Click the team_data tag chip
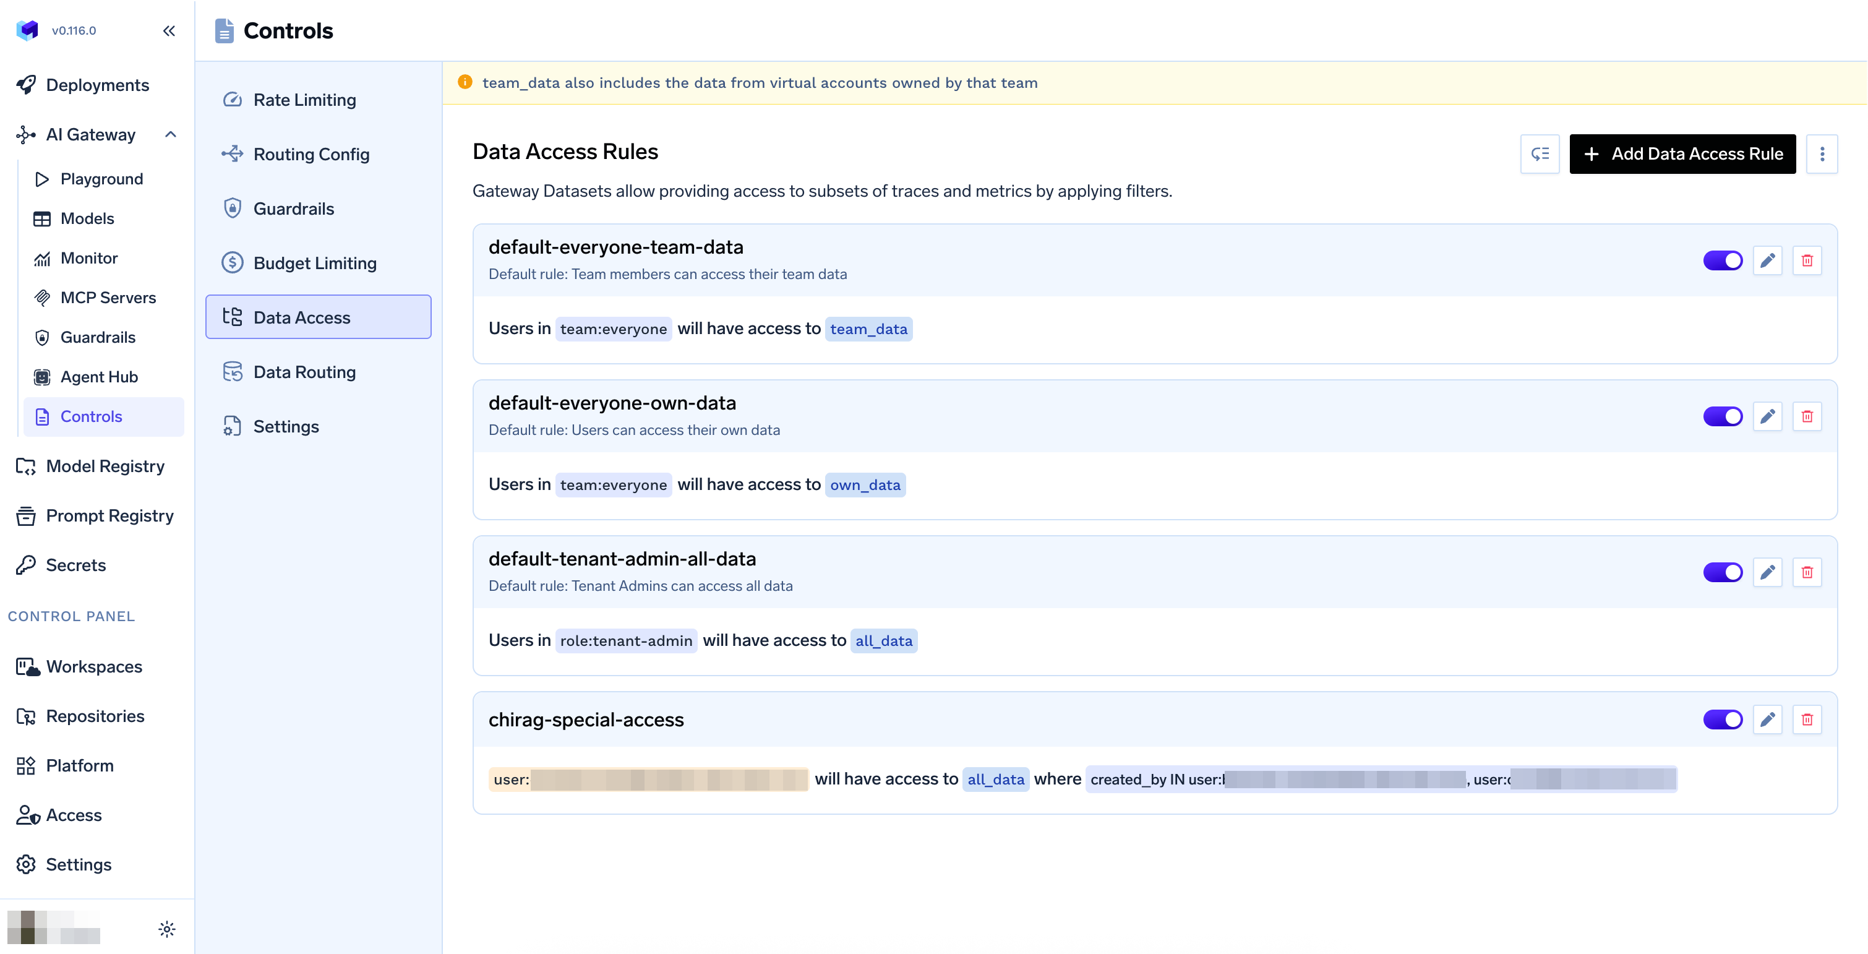This screenshot has width=1868, height=954. [868, 329]
